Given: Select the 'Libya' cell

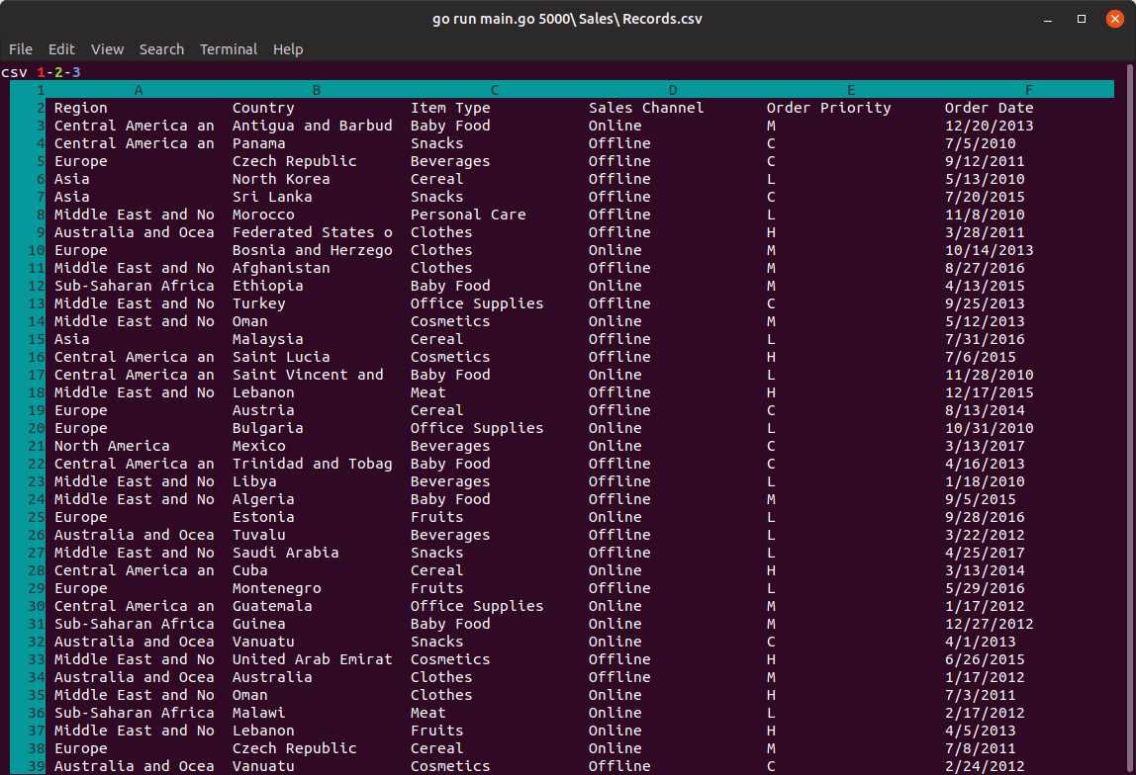Looking at the screenshot, I should tap(254, 481).
